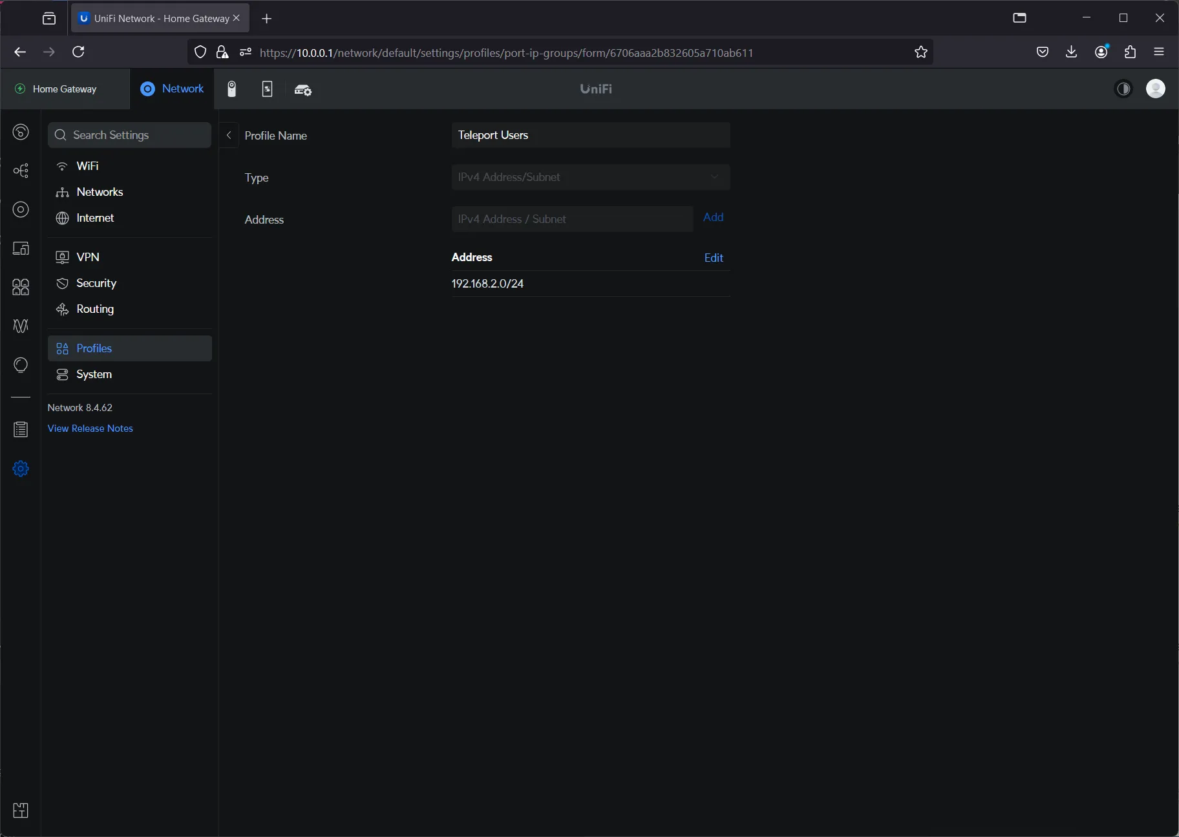1179x837 pixels.
Task: Open Security settings section
Action: click(130, 283)
